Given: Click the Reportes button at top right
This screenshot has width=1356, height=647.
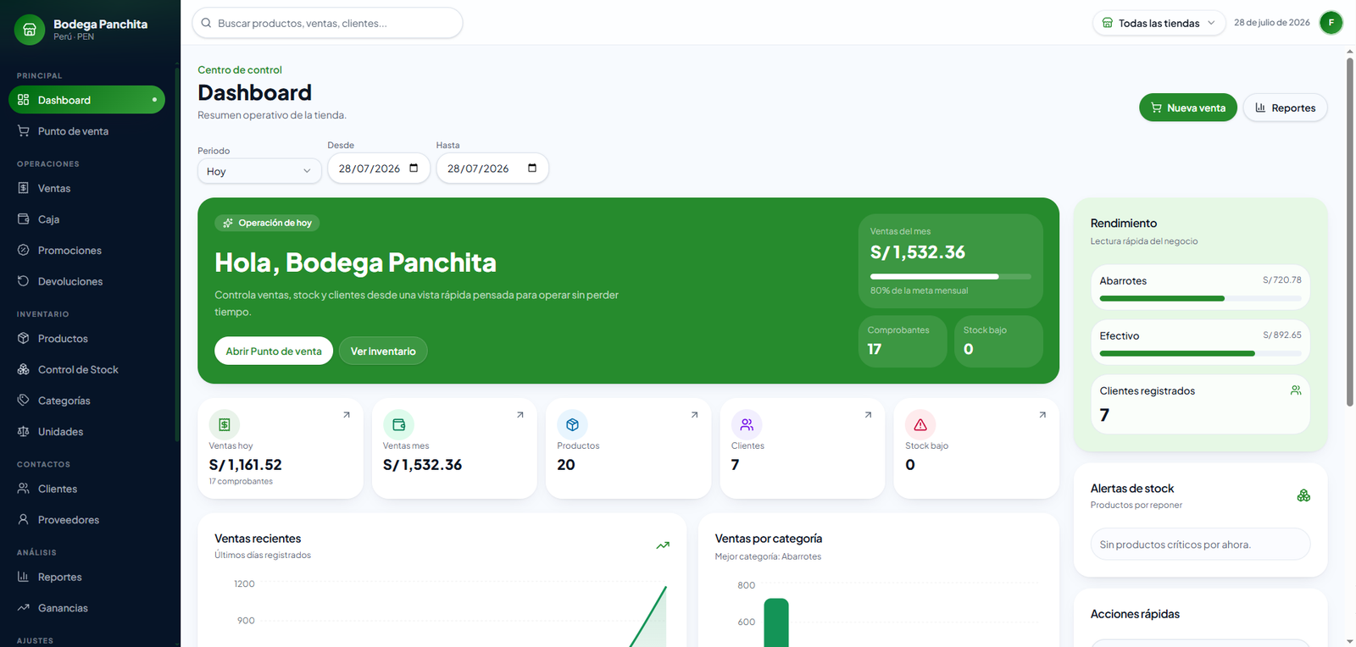Looking at the screenshot, I should (x=1285, y=108).
